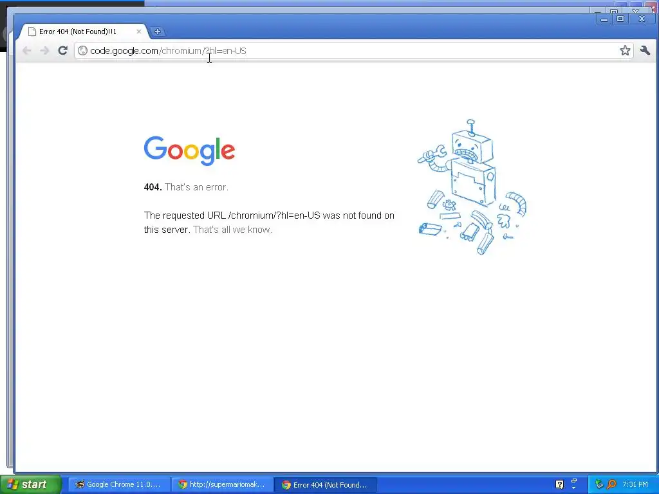Click the broken robot illustration
Screen dimensions: 659x494
point(472,187)
